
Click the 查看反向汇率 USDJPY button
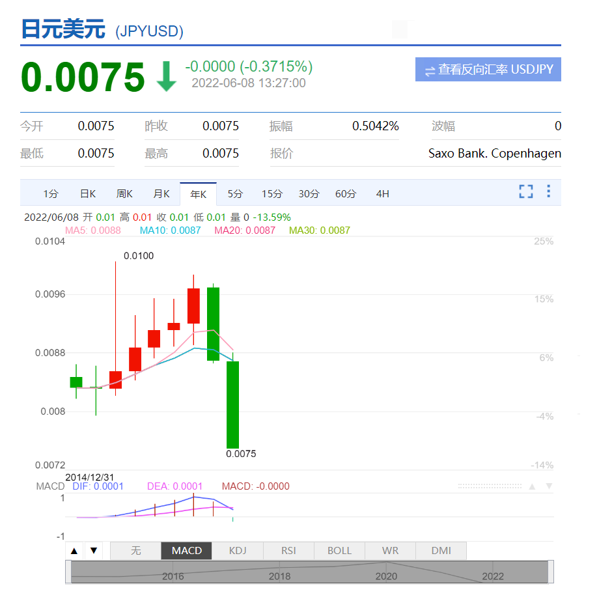[488, 70]
